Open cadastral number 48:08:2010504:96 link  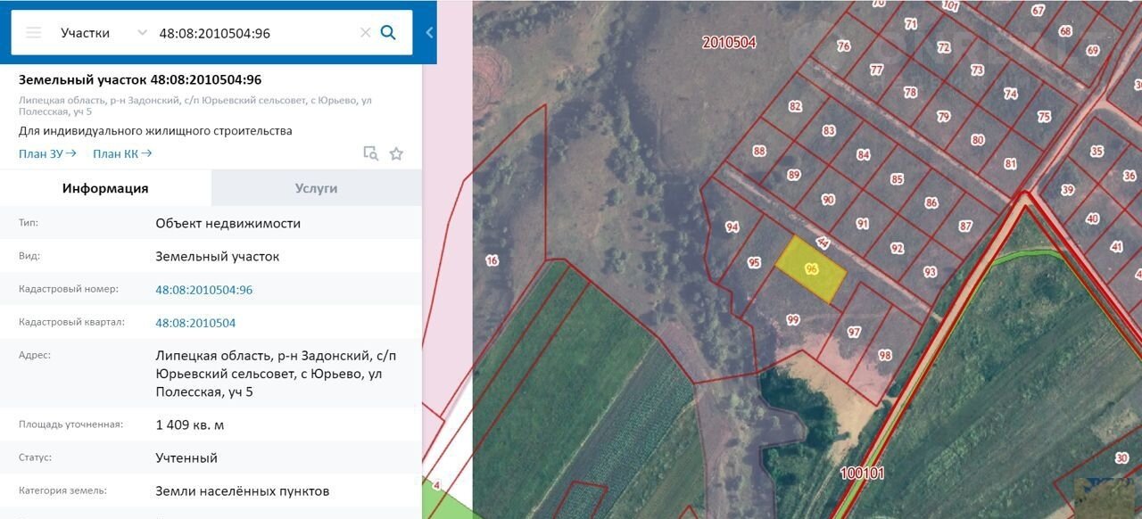click(203, 290)
